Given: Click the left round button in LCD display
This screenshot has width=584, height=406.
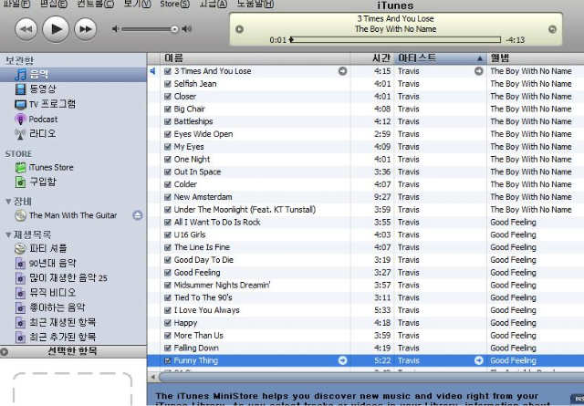Looking at the screenshot, I should click(239, 29).
